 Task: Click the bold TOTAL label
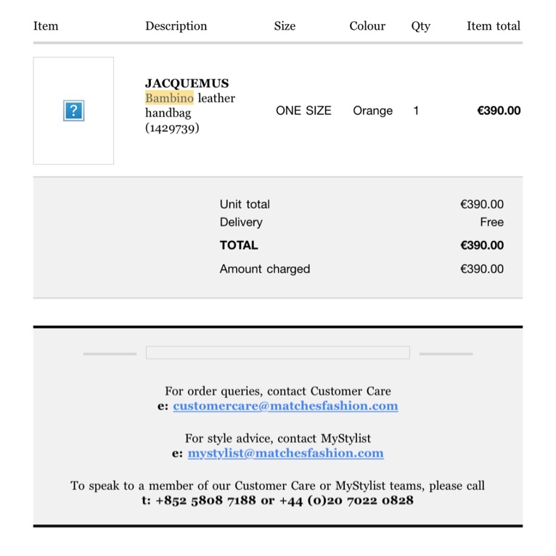239,245
